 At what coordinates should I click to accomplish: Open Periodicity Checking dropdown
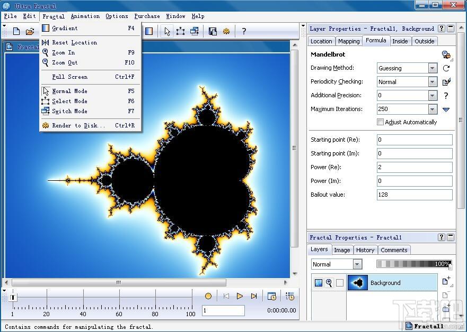(433, 81)
